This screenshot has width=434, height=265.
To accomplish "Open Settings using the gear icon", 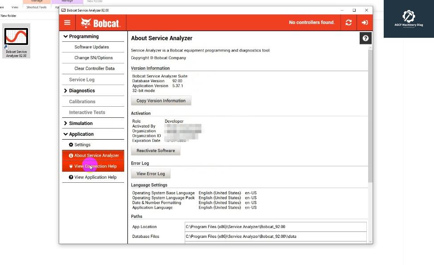I will (72, 145).
